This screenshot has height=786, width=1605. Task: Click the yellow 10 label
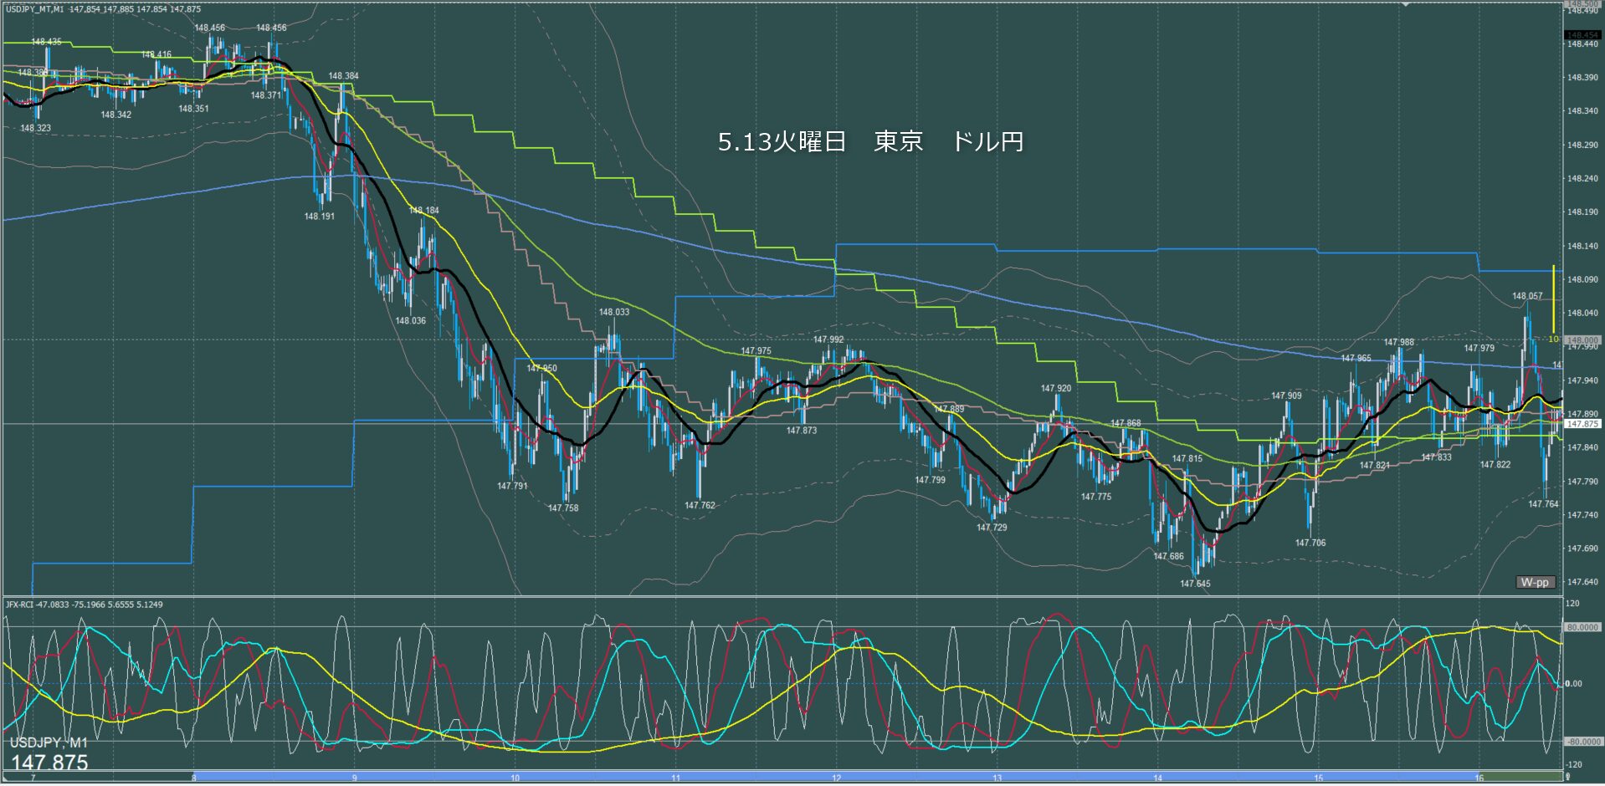(1553, 339)
